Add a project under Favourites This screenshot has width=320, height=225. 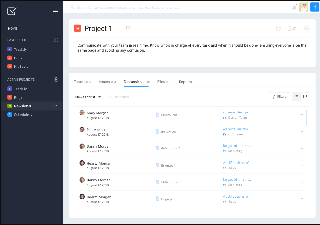pyautogui.click(x=56, y=40)
